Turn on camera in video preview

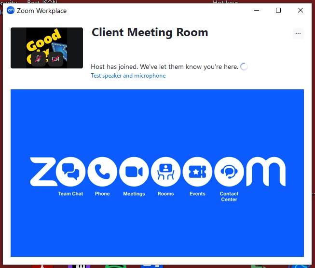click(x=55, y=59)
